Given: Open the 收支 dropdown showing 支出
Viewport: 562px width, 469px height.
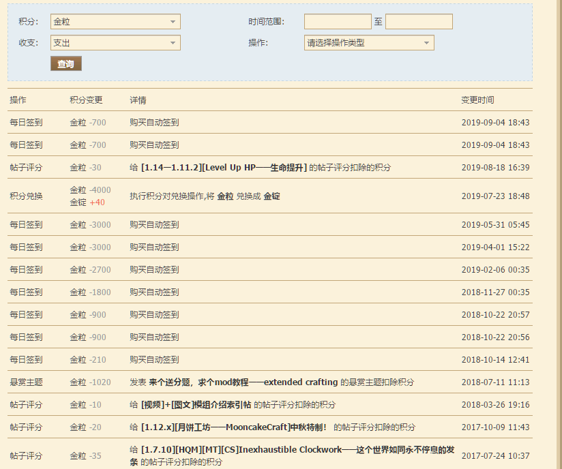Looking at the screenshot, I should pos(115,43).
